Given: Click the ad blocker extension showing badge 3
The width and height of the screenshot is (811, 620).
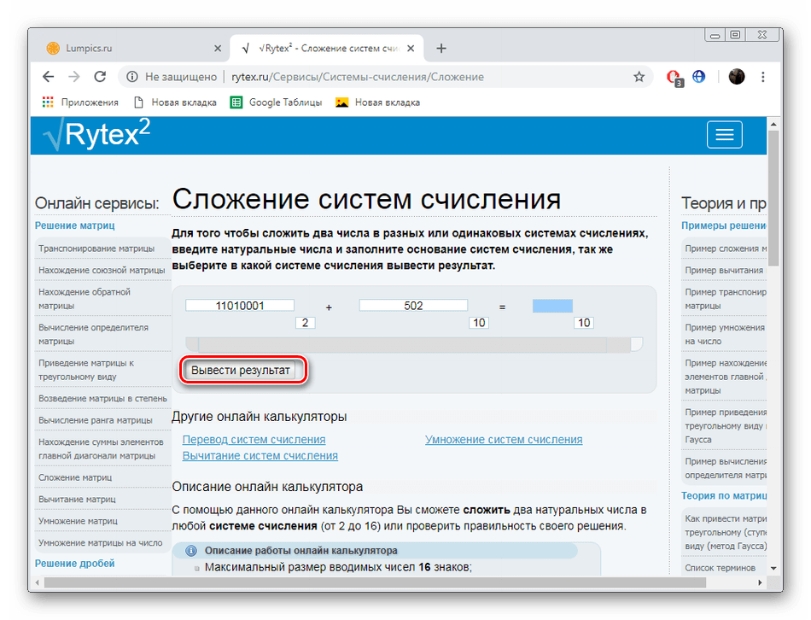Looking at the screenshot, I should tap(674, 76).
